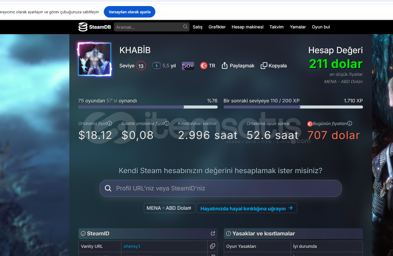Click the $18.12 average price value
Image resolution: width=393 pixels, height=256 pixels.
[95, 135]
